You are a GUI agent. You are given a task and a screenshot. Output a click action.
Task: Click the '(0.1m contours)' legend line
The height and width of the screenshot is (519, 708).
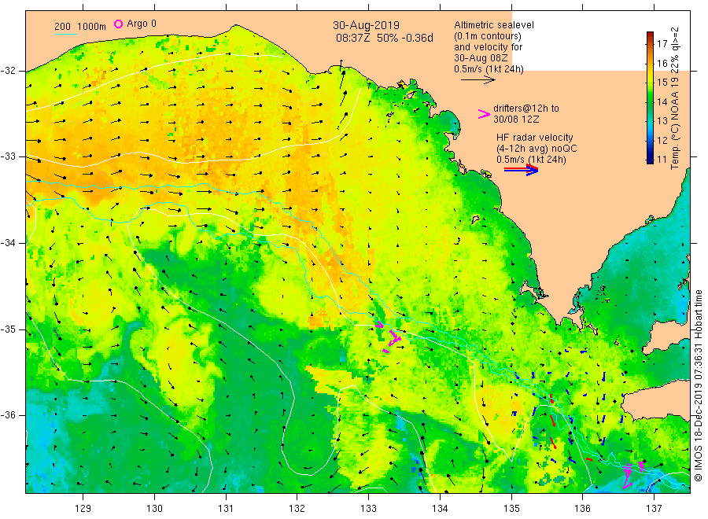(x=488, y=36)
